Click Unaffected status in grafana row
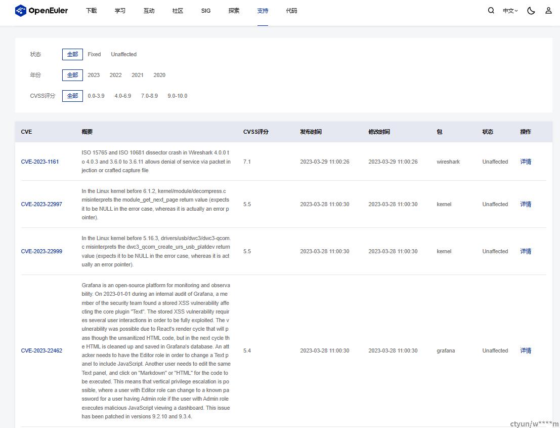The width and height of the screenshot is (560, 428). tap(495, 351)
